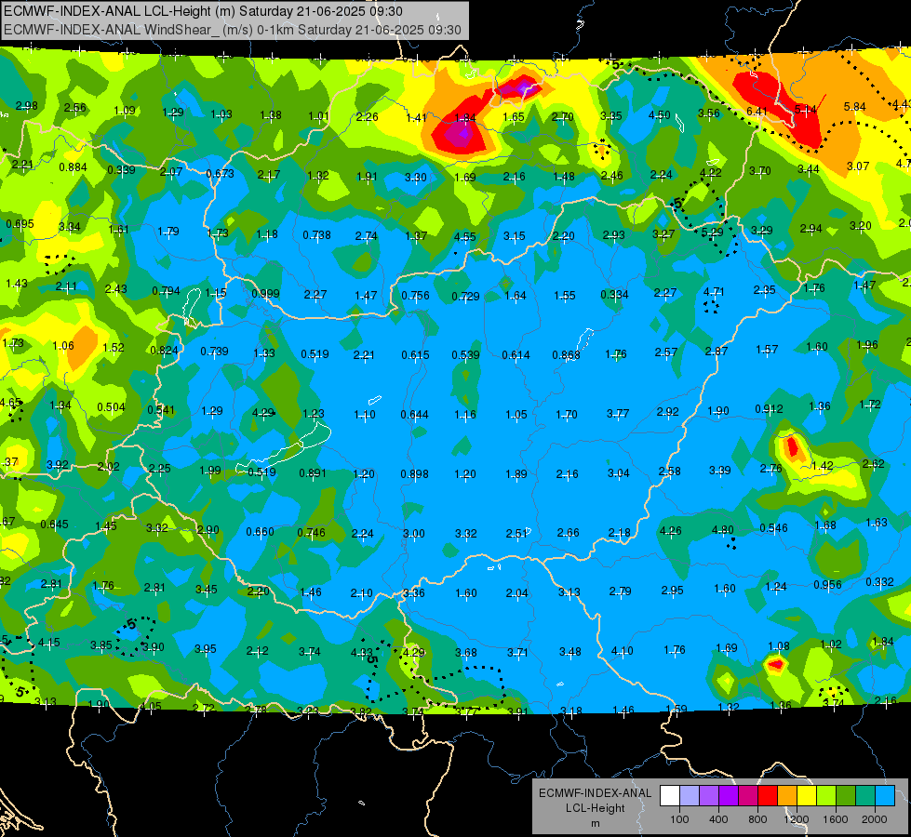Click the legend scale value 400
Image resolution: width=911 pixels, height=837 pixels.
point(718,819)
